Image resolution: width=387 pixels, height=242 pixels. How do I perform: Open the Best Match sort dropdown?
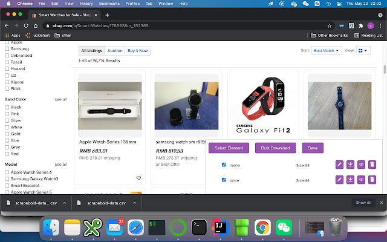(x=325, y=51)
